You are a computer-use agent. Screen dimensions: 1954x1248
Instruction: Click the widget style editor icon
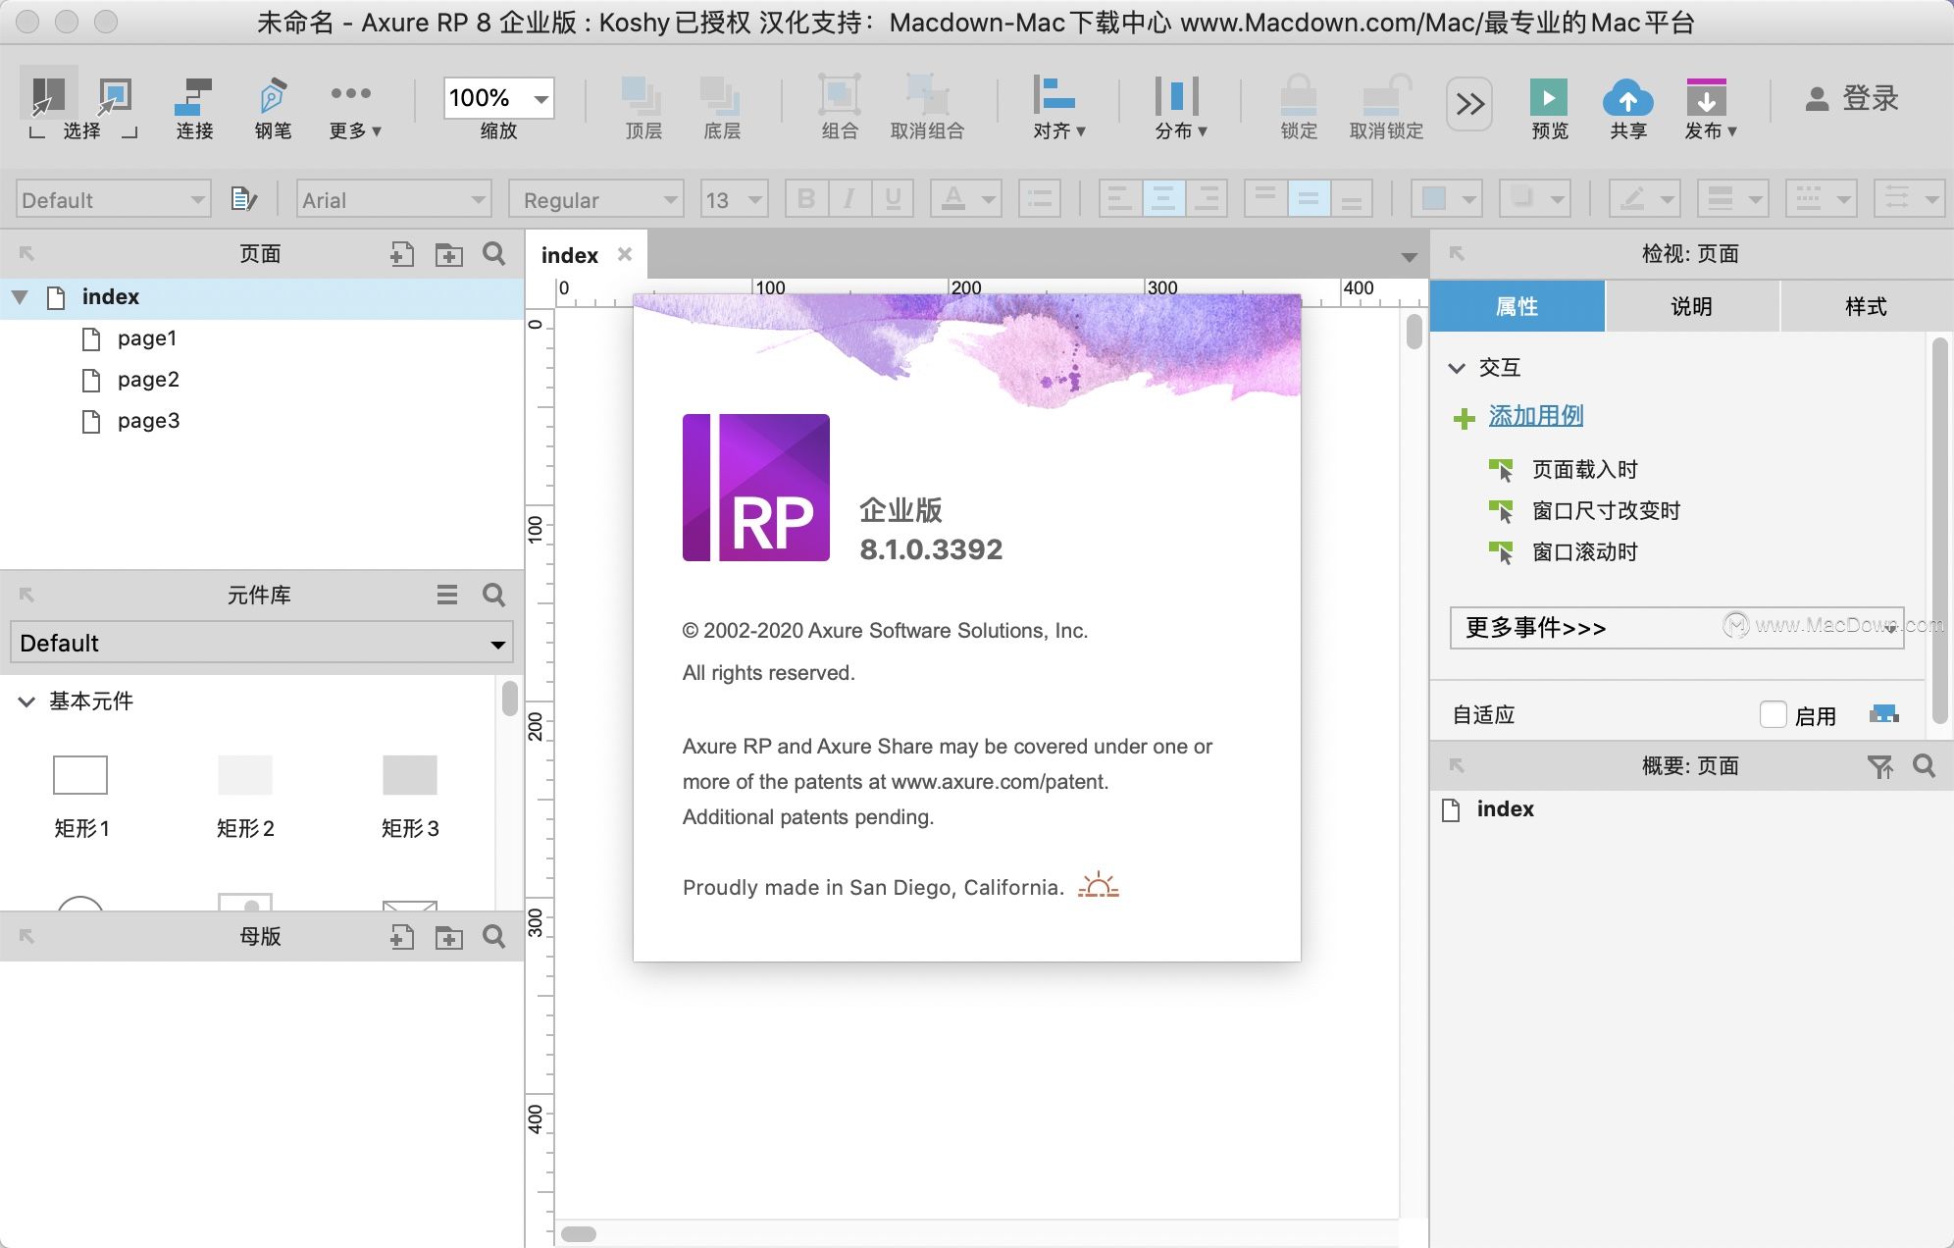click(x=243, y=199)
